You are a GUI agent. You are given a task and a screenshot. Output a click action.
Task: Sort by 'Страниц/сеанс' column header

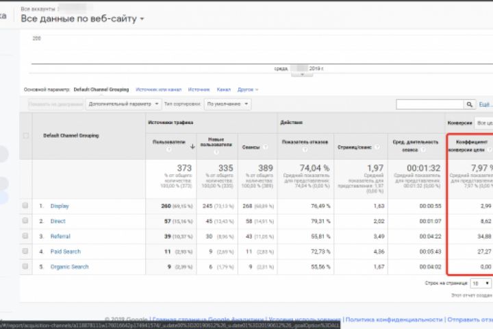point(355,147)
